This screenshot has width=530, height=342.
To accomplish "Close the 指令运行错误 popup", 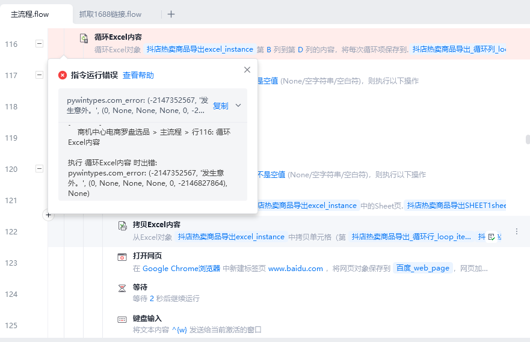I will 247,70.
